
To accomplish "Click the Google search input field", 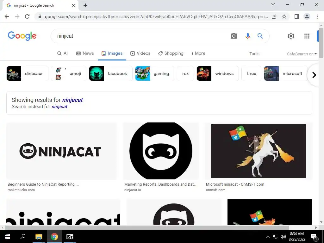I will tap(140, 36).
